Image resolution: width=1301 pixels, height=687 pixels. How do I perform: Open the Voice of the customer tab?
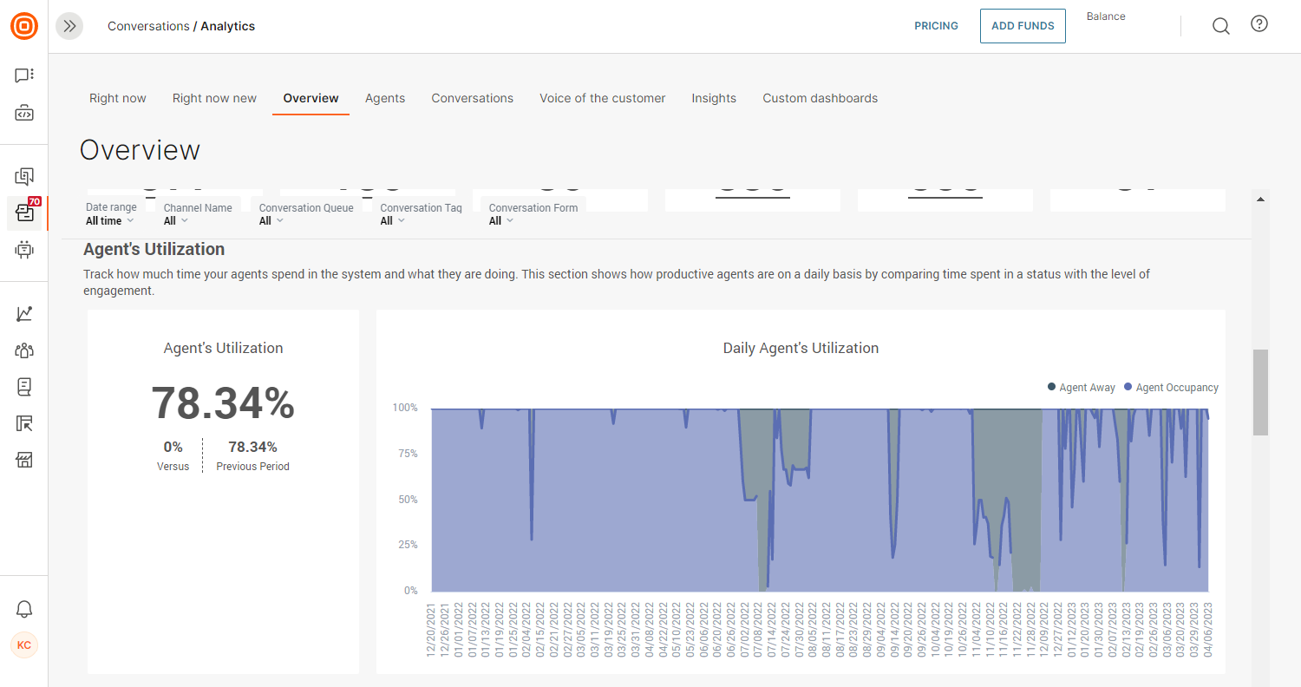pos(602,98)
